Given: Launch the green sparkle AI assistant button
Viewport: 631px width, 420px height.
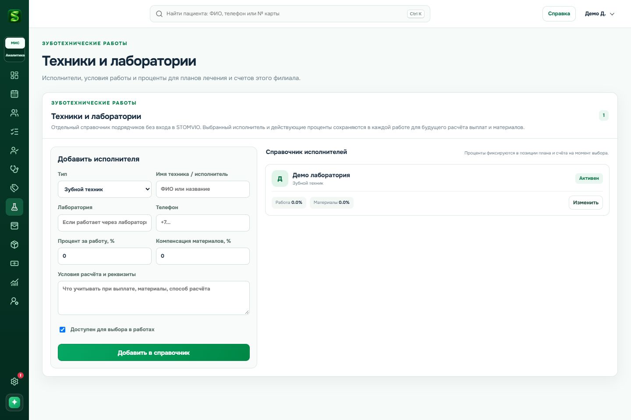Looking at the screenshot, I should coord(14,402).
